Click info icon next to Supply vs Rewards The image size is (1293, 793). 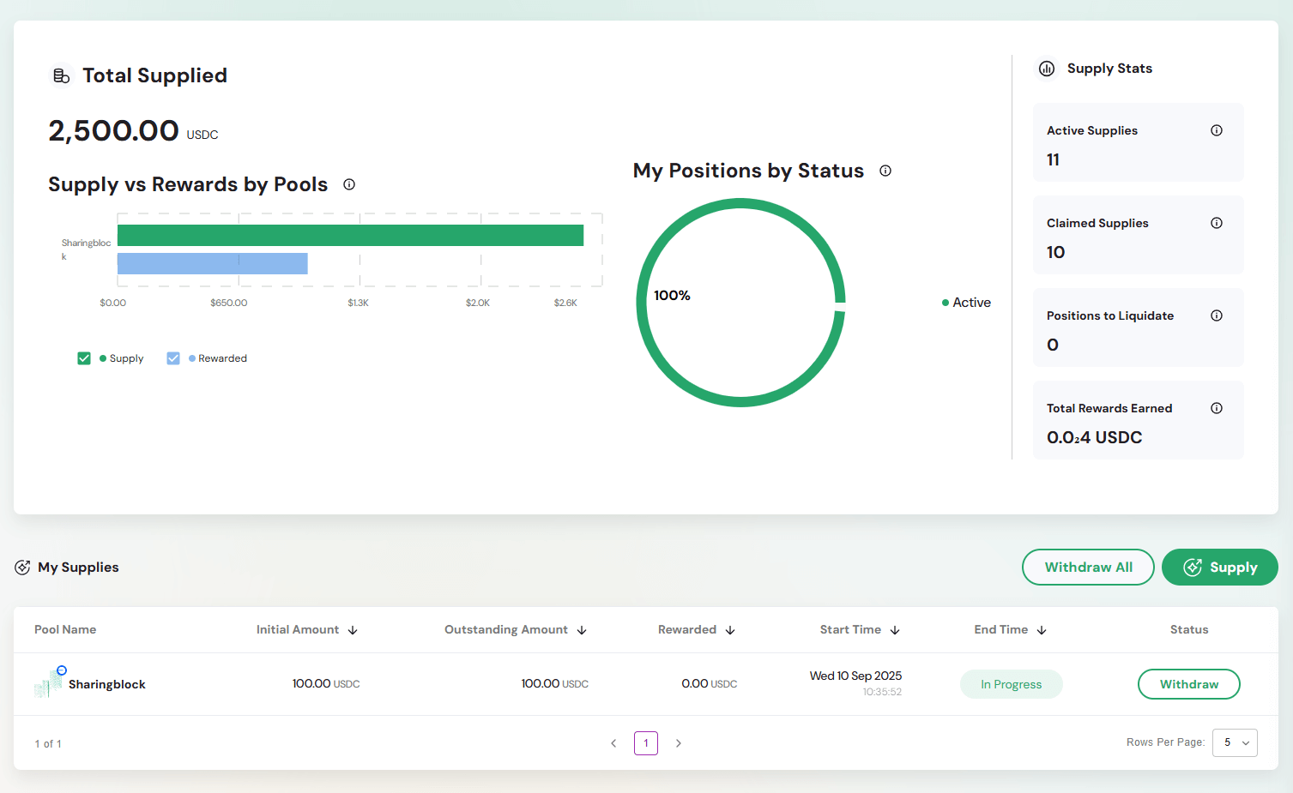click(349, 184)
